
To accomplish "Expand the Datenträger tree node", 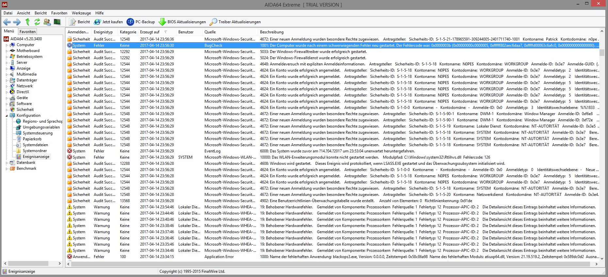I will pos(7,80).
